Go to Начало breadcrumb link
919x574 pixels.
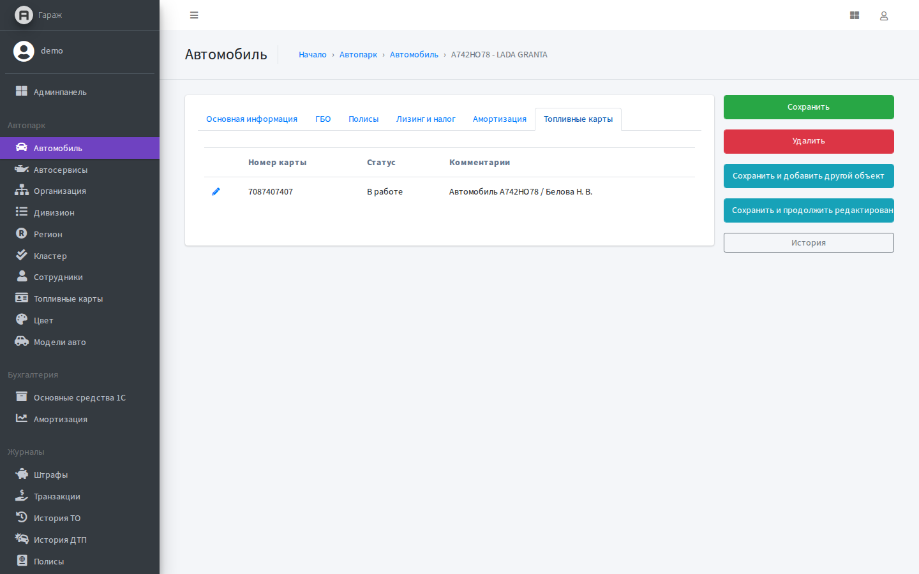[x=313, y=55]
